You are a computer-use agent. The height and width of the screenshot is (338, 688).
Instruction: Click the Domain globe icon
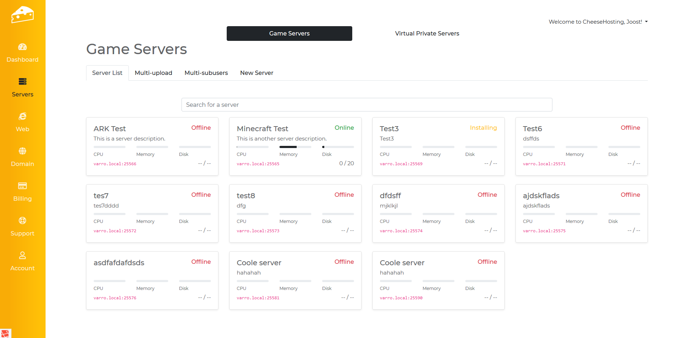22,151
